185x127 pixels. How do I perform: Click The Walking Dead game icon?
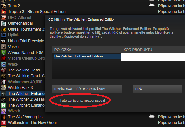click(4, 70)
